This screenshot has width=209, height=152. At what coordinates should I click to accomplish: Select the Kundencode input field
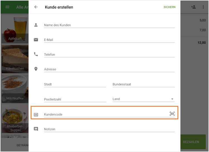tap(106, 114)
